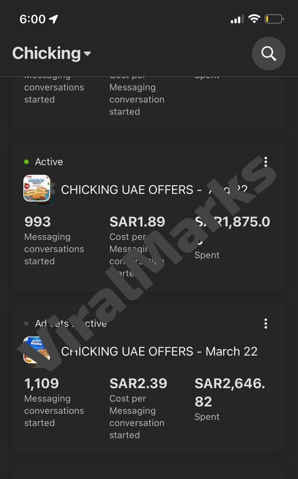Tap the Wi-Fi status icon
298x479 pixels.
tap(254, 19)
